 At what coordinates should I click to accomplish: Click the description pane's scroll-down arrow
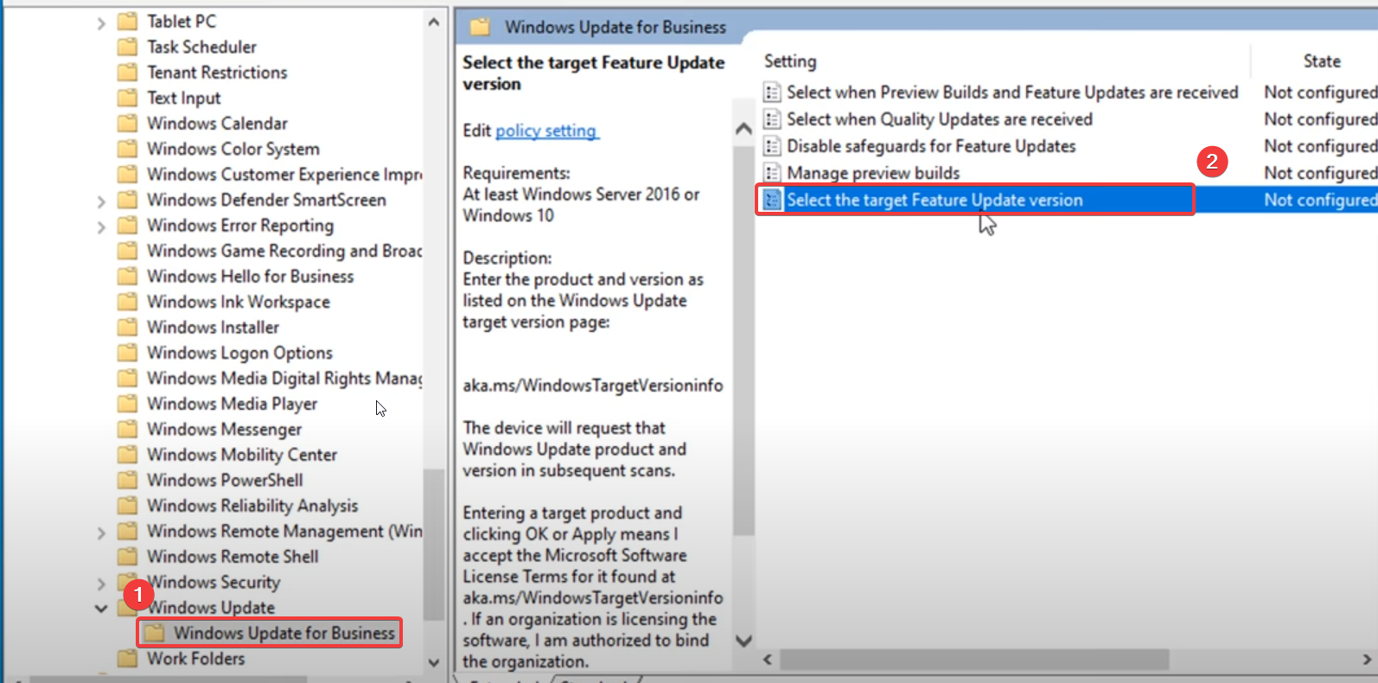[743, 641]
